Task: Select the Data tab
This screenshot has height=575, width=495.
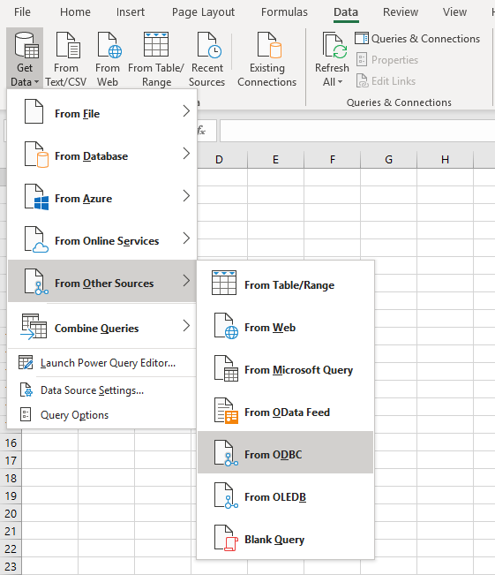Action: point(346,12)
